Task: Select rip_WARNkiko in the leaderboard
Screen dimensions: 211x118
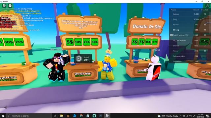Action: pos(190,40)
